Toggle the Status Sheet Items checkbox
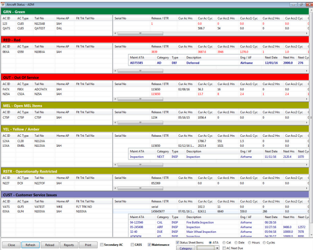This screenshot has height=250, width=313. (178, 242)
